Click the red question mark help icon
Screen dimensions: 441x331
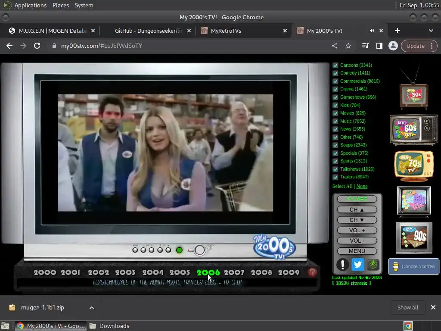[312, 272]
